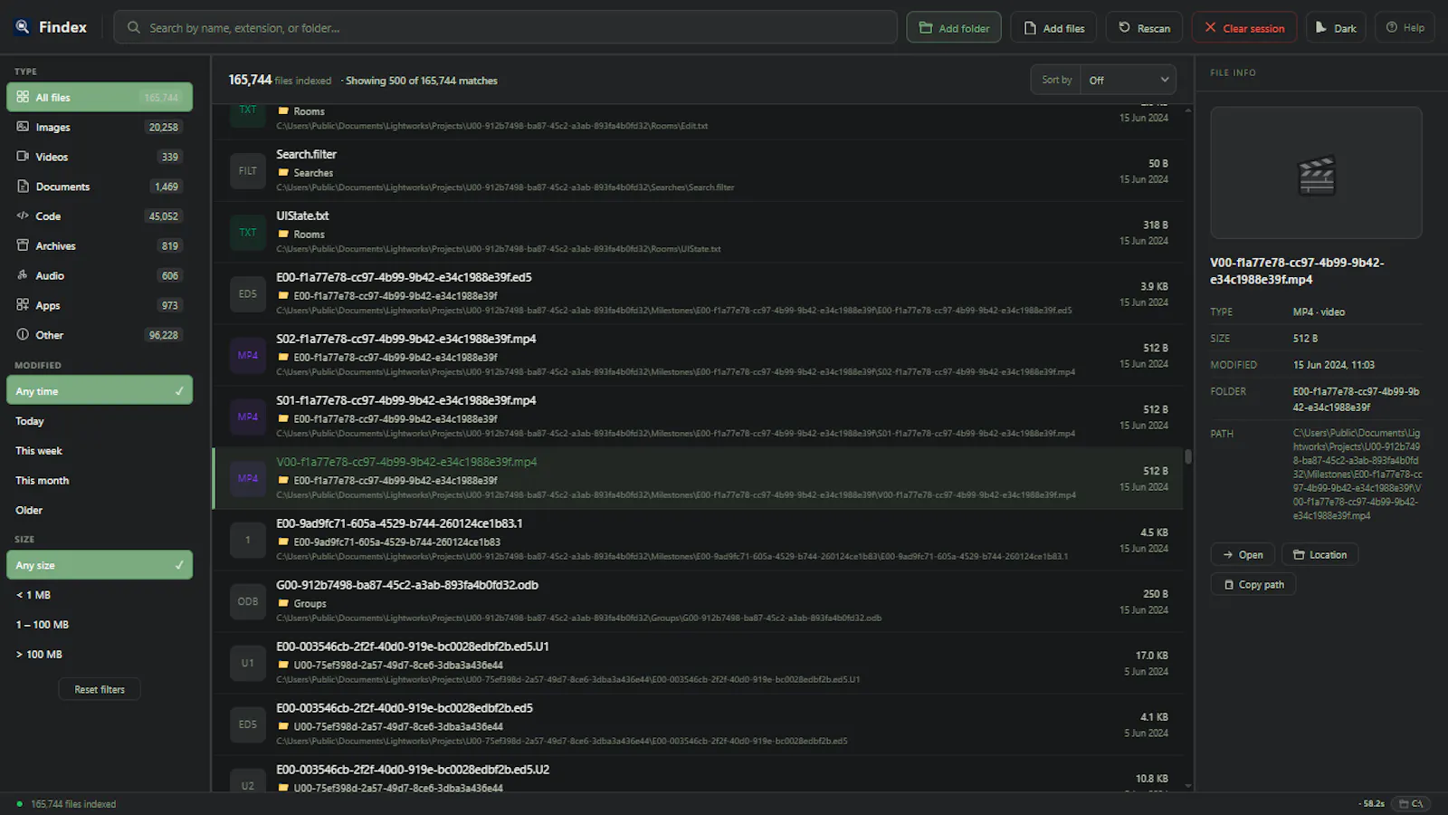The image size is (1448, 815).
Task: Click the Other filter icon
Action: click(x=23, y=335)
